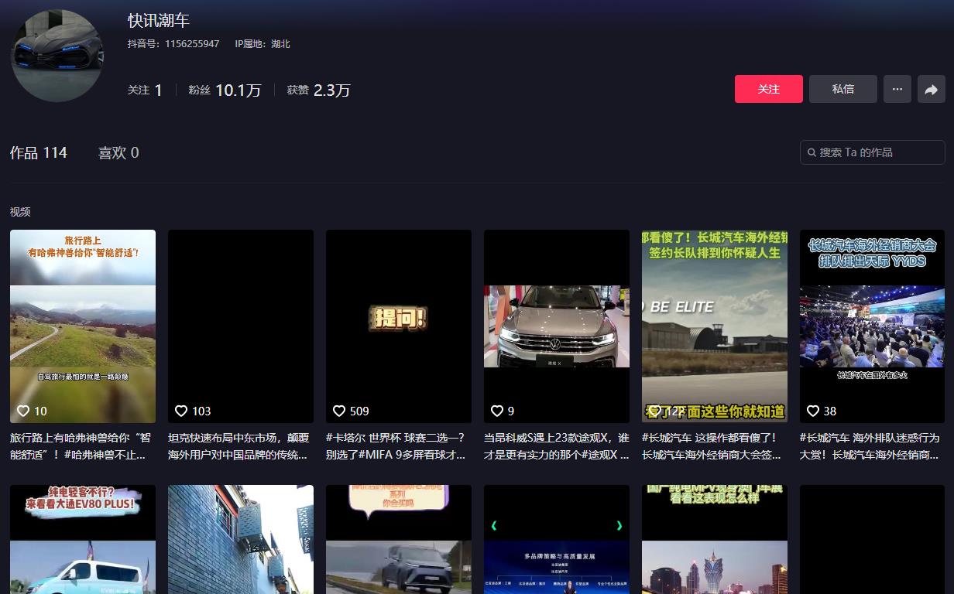Open the 提问! video thumbnail

pos(399,326)
